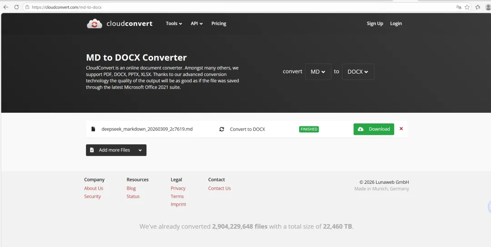Click the FINISHED status badge
The height and width of the screenshot is (247, 491).
[309, 129]
